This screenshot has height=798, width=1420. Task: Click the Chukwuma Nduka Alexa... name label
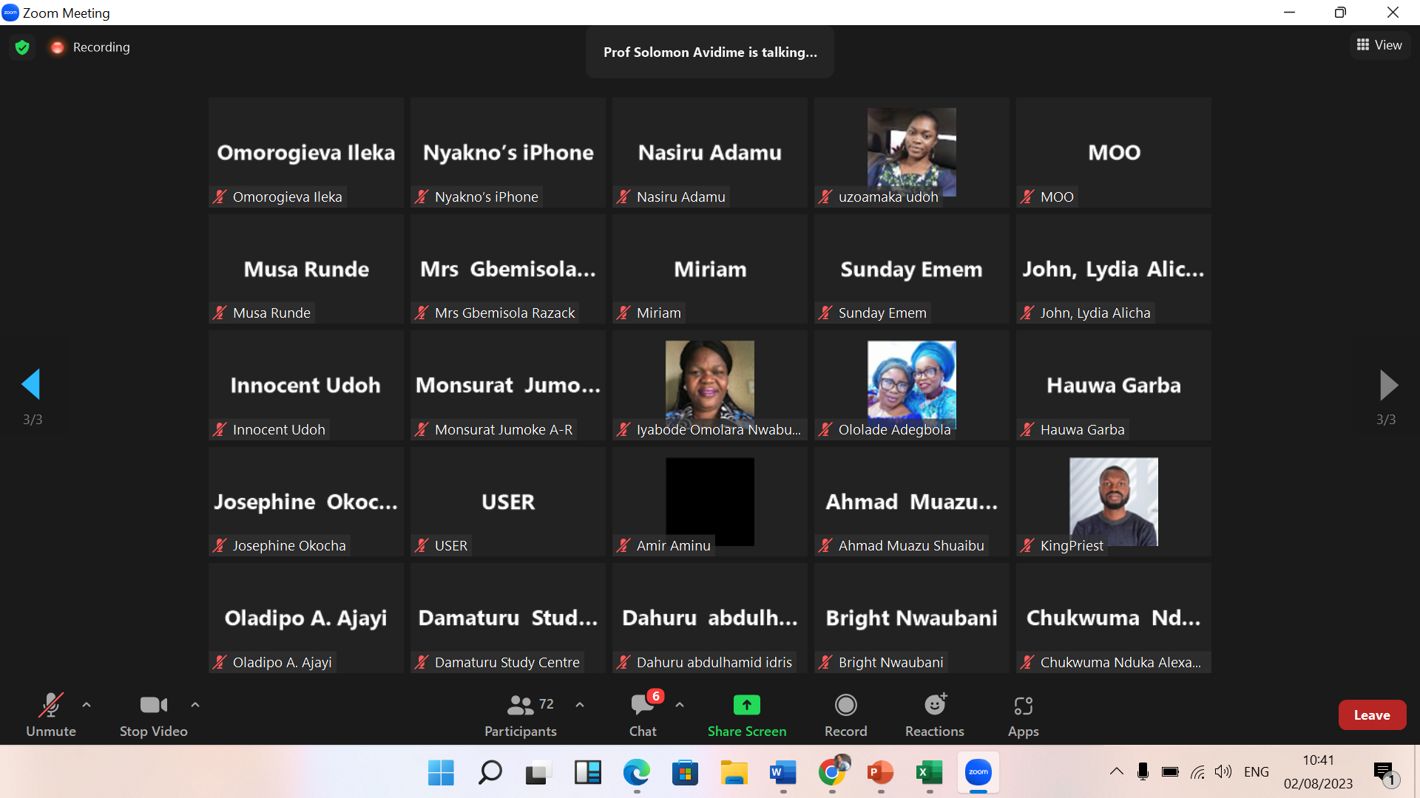pyautogui.click(x=1120, y=662)
